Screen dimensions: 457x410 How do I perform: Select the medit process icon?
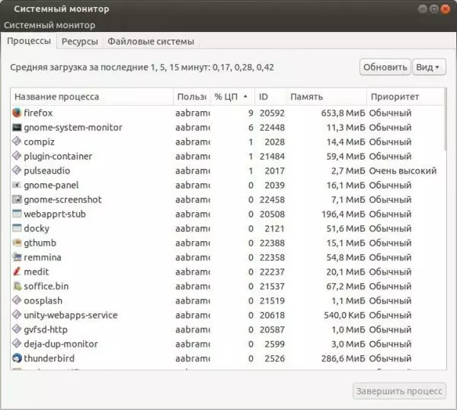(x=18, y=272)
